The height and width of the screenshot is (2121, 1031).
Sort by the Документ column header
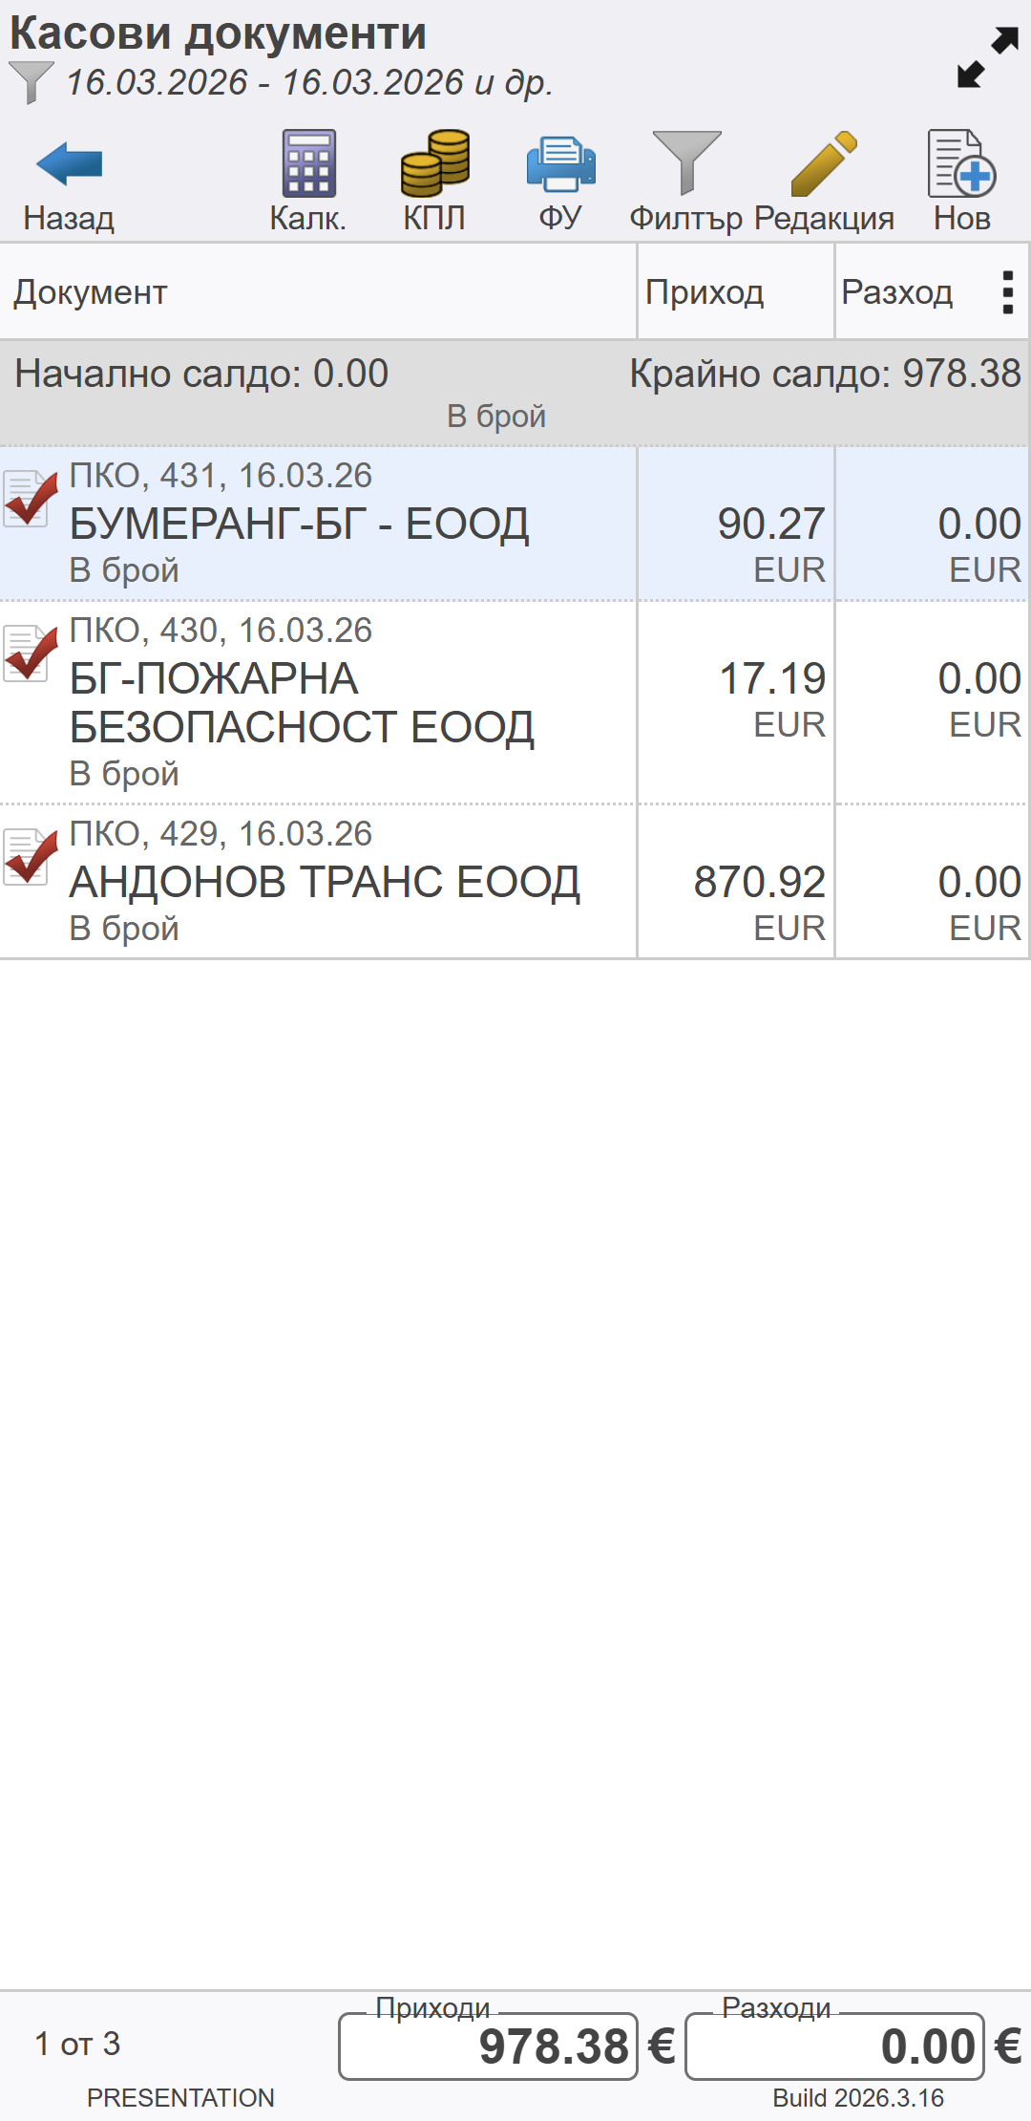[x=91, y=292]
